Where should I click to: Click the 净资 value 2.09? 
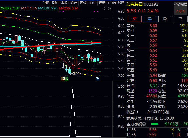pyautogui.click(x=153, y=107)
